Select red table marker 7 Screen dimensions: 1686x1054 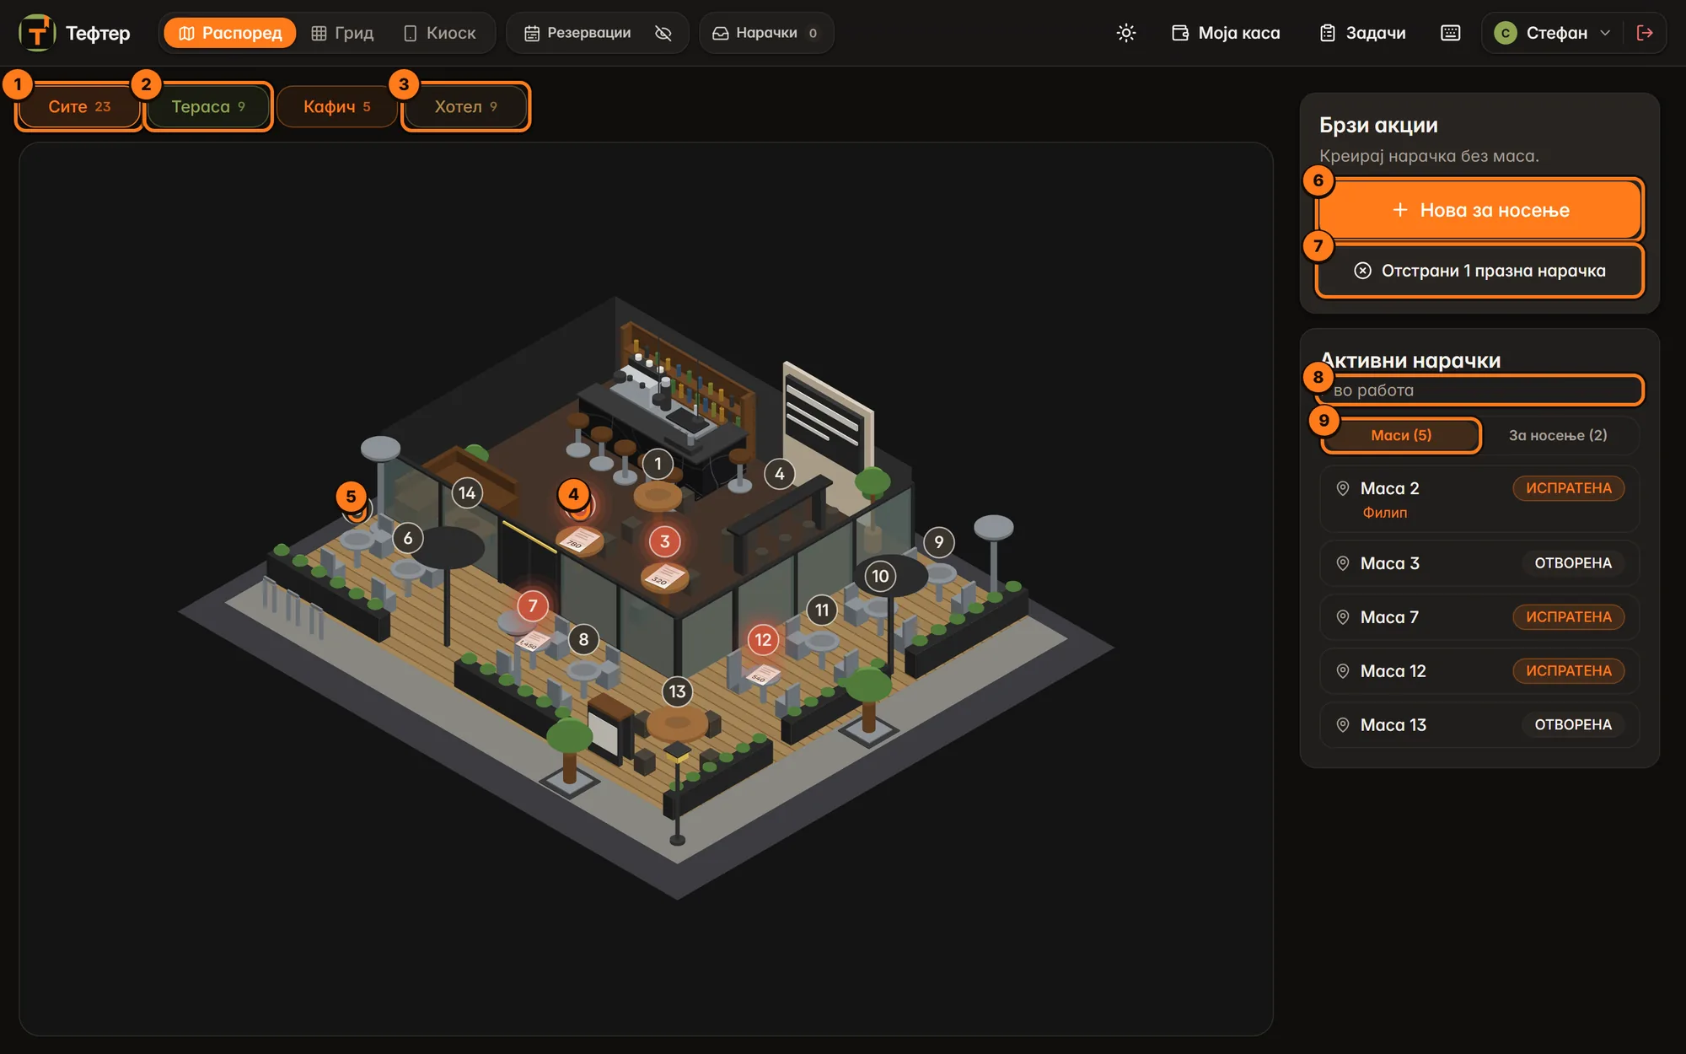coord(532,605)
